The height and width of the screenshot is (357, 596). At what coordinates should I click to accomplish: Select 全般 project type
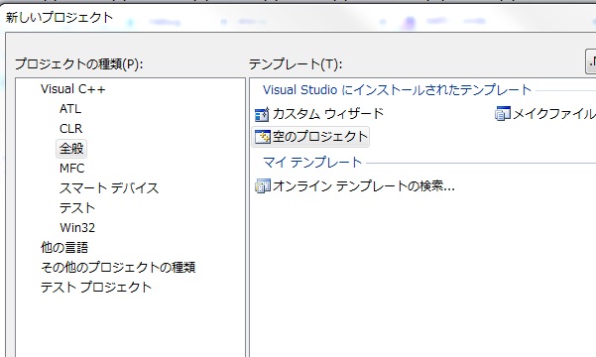(71, 149)
